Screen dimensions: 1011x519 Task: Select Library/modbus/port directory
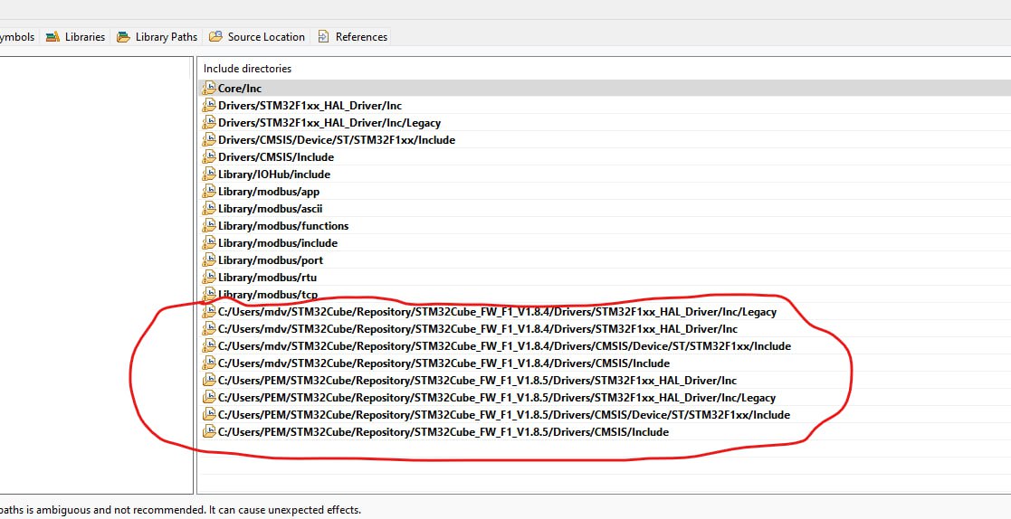pyautogui.click(x=605, y=260)
